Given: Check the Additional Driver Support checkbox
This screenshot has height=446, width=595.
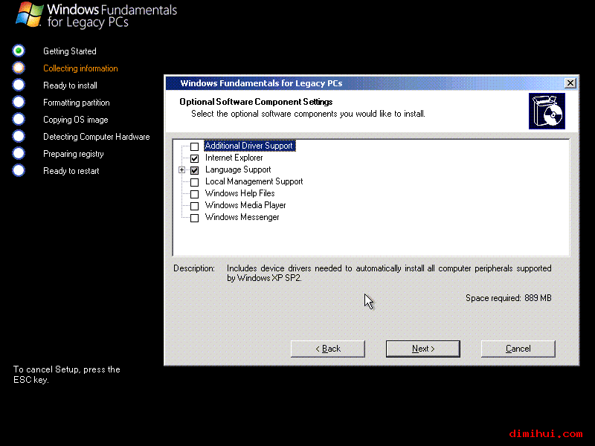Looking at the screenshot, I should [x=194, y=146].
